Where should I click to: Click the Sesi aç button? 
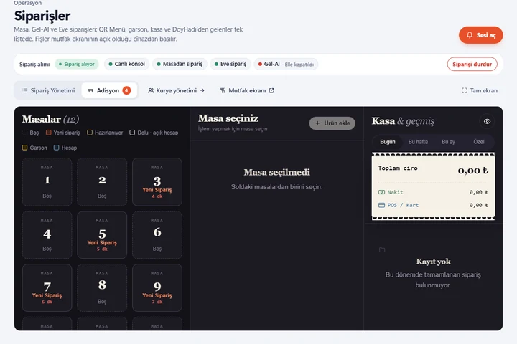(480, 35)
